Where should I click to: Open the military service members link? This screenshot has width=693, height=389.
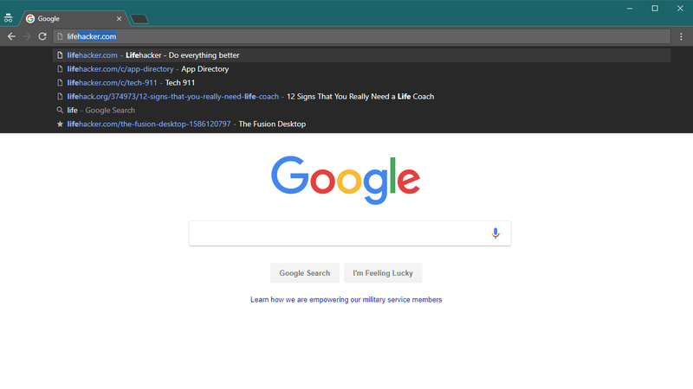pyautogui.click(x=346, y=300)
